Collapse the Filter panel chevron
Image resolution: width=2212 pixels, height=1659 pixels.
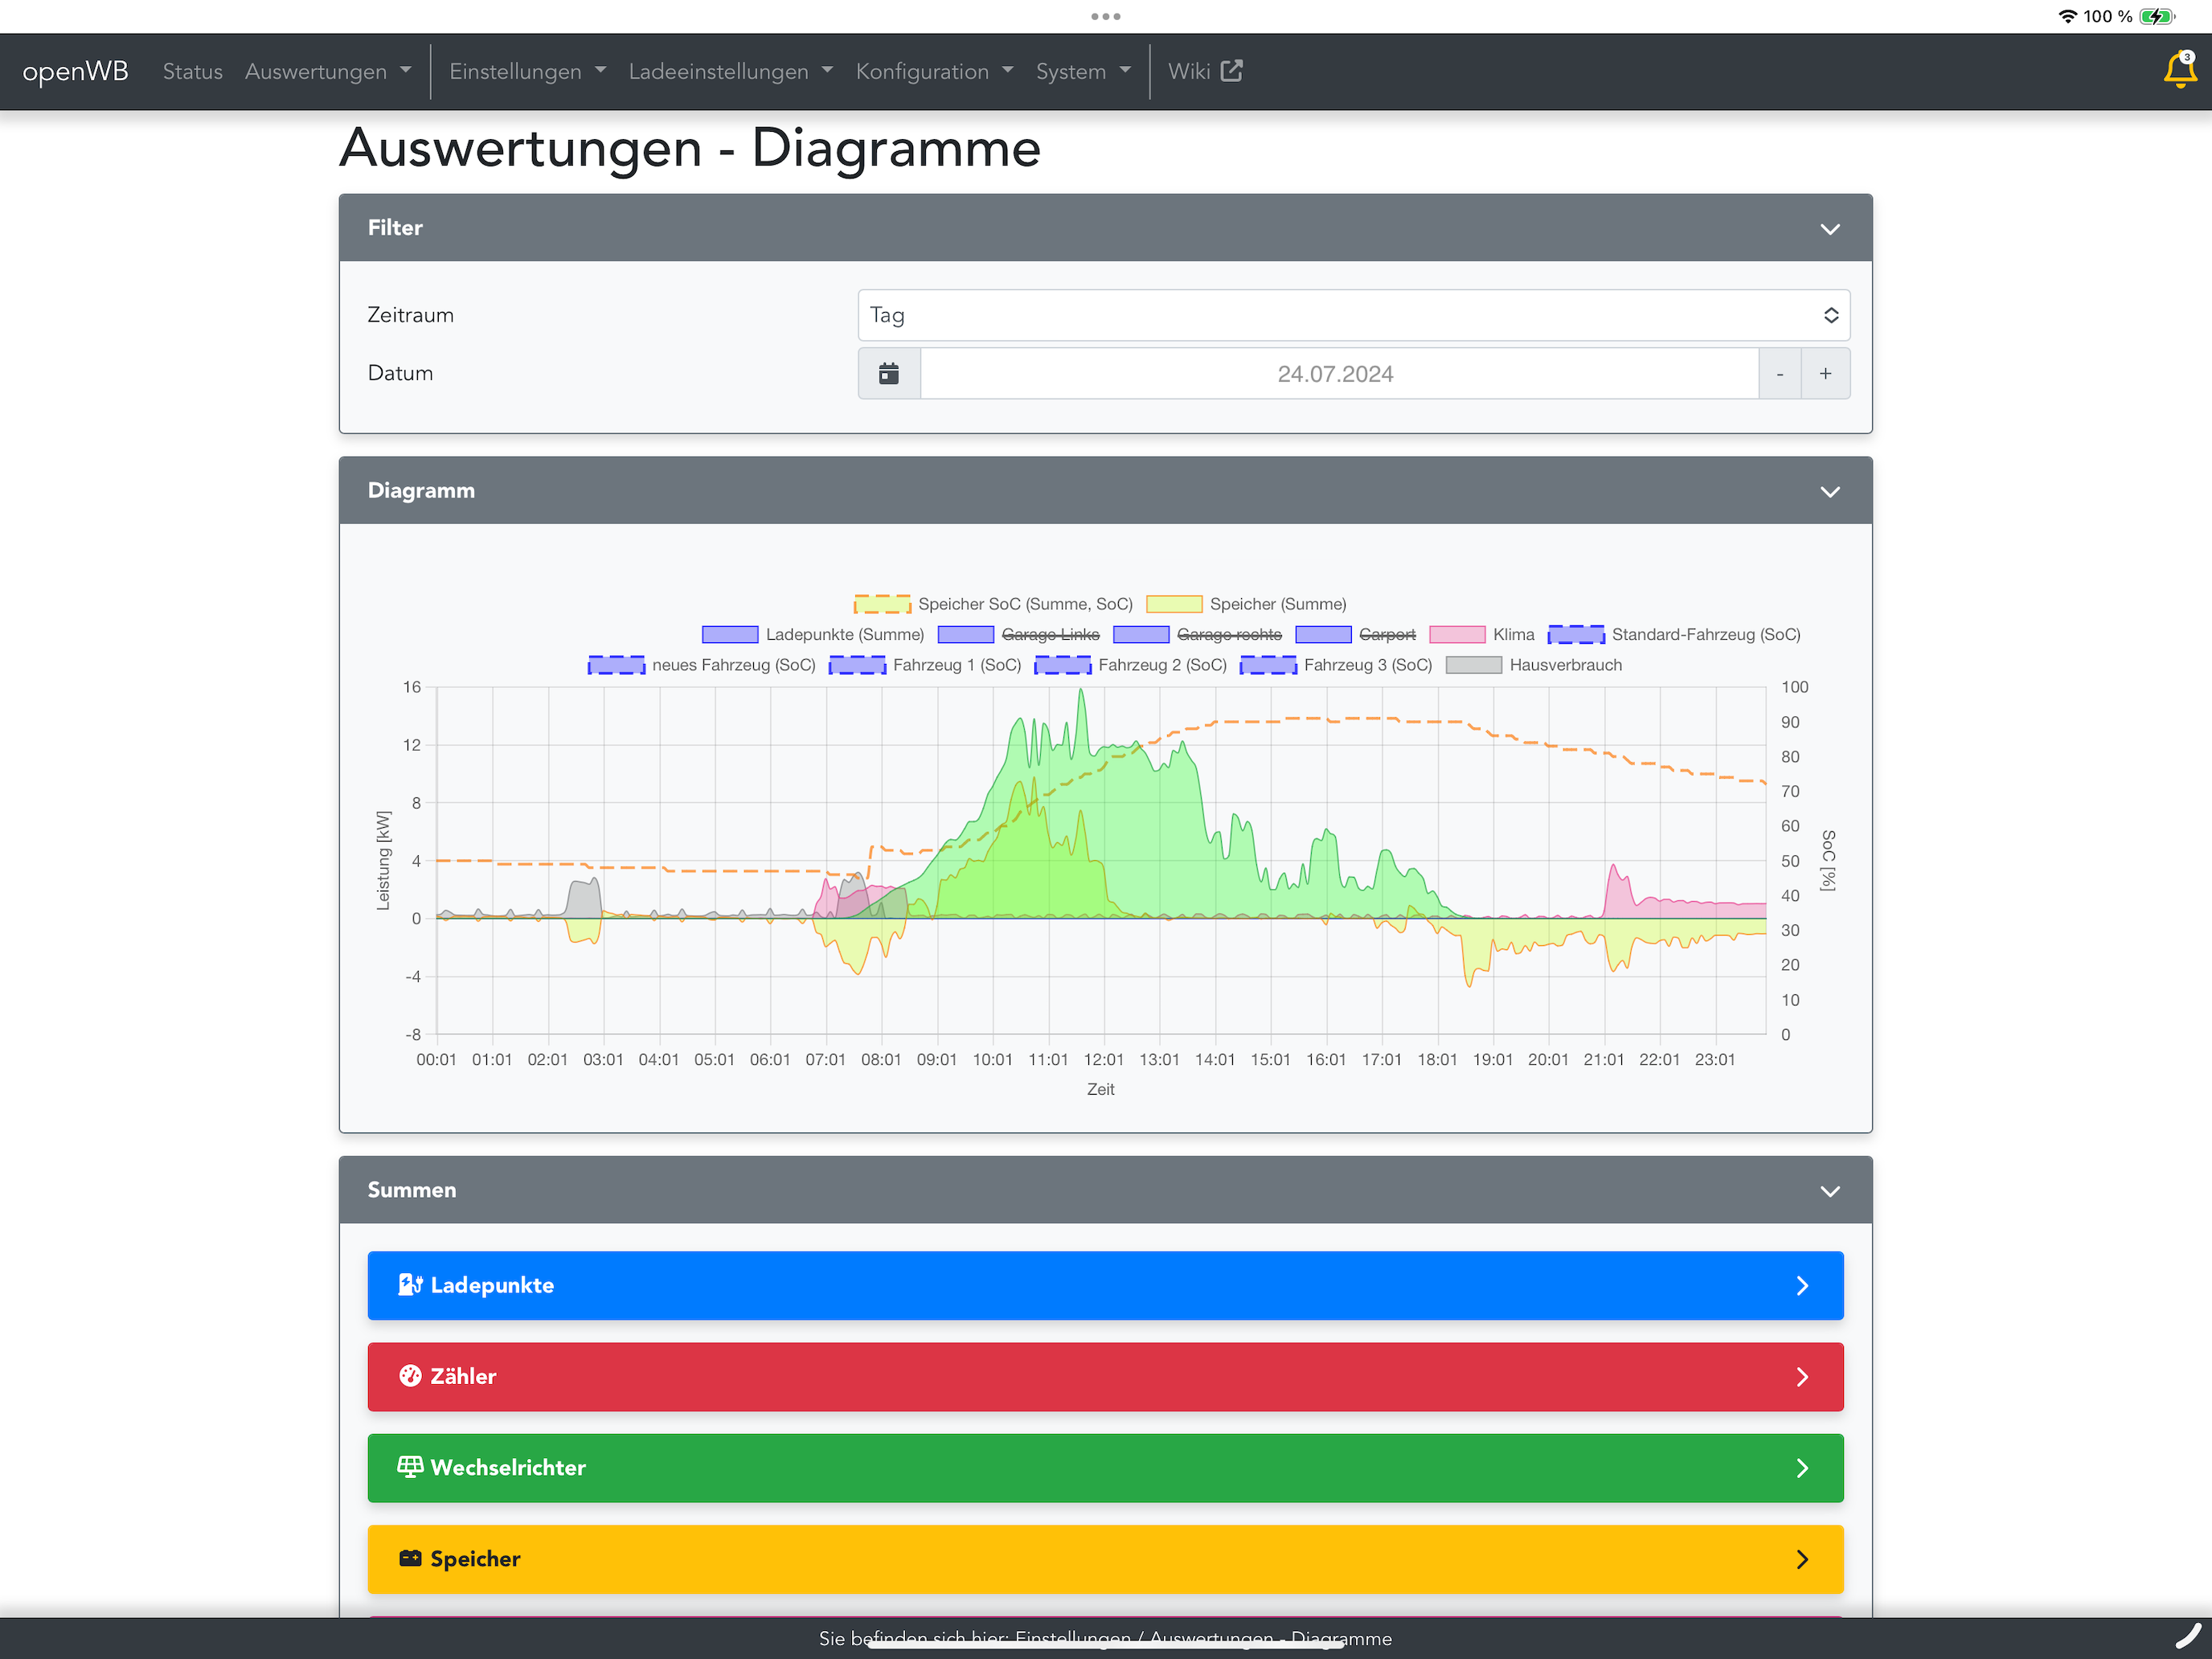pyautogui.click(x=1830, y=229)
